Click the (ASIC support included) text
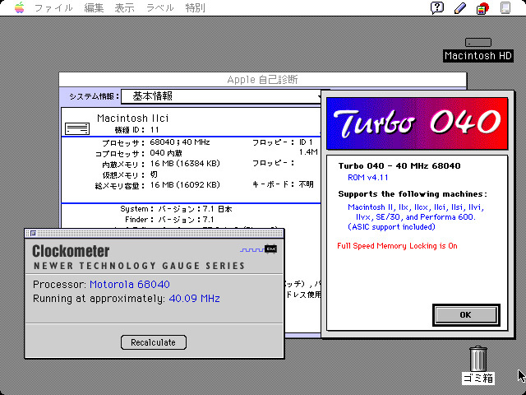This screenshot has height=395, width=526. (391, 227)
